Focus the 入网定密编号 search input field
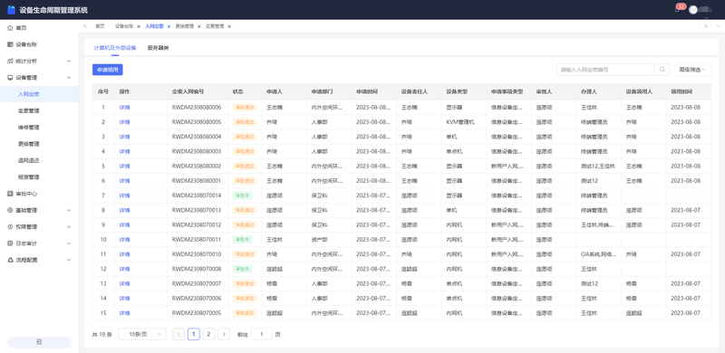Viewport: 725px width, 353px height. pos(605,70)
